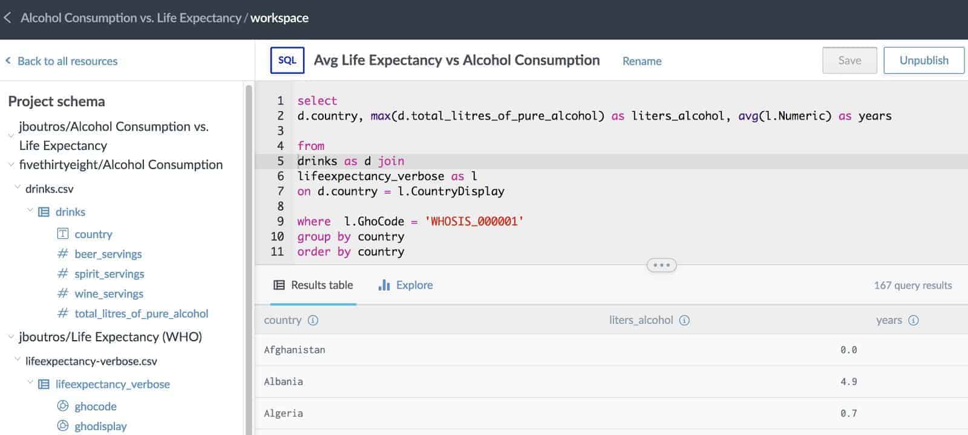The width and height of the screenshot is (968, 435).
Task: Click the info icon beside country column
Action: pos(313,320)
